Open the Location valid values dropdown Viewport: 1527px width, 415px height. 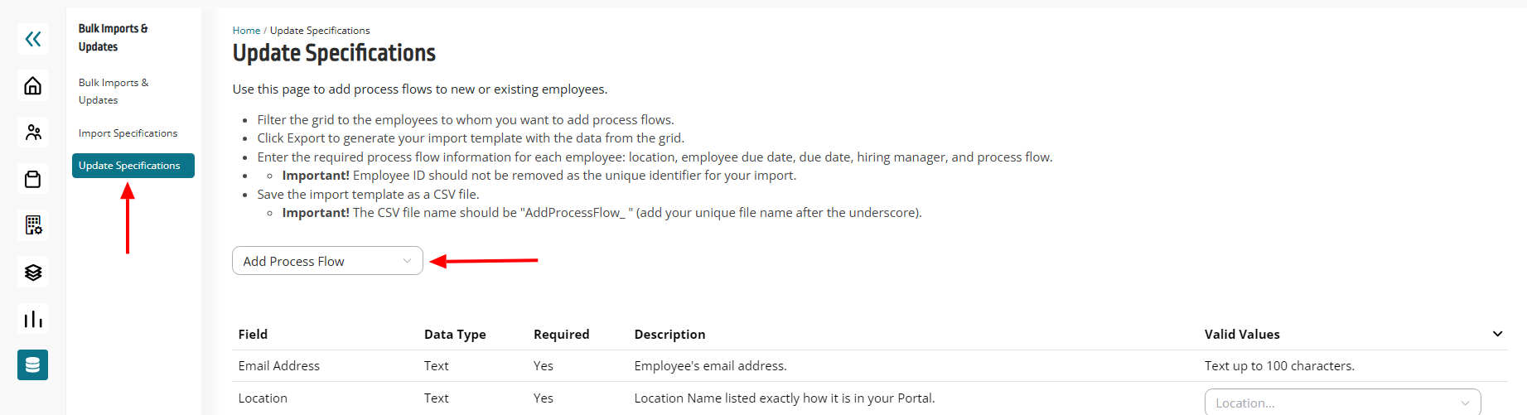(1342, 402)
